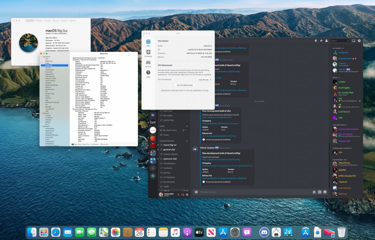
Task: Click the Run CPU Benchmark button
Action: coord(184,85)
